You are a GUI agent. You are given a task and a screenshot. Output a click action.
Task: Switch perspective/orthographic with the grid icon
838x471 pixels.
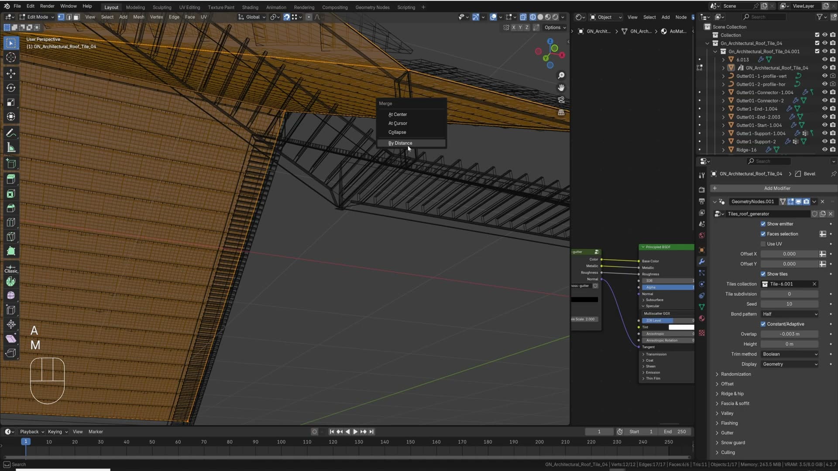coord(561,112)
